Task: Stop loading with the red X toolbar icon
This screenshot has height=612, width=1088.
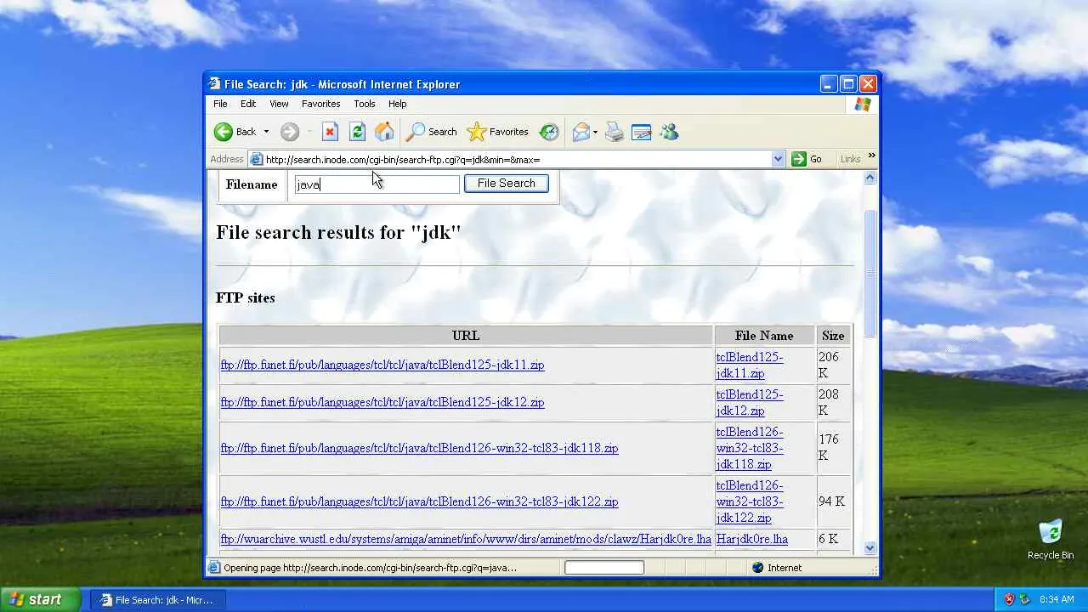Action: pos(330,132)
